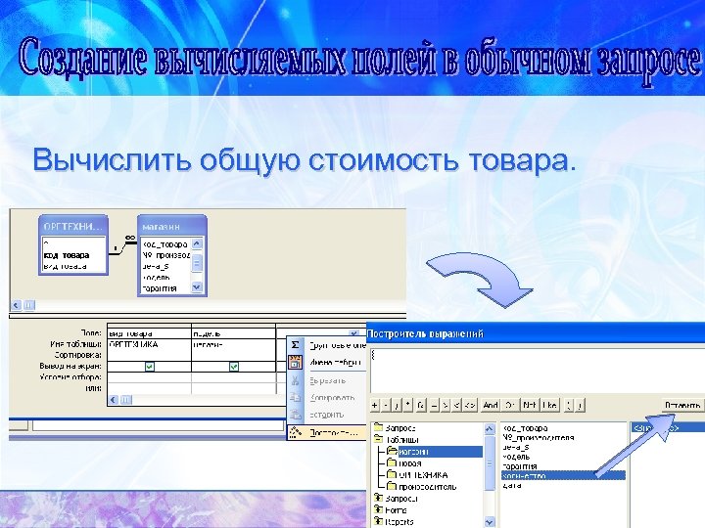Click left scroll arrow of table diagram pane

[17, 305]
